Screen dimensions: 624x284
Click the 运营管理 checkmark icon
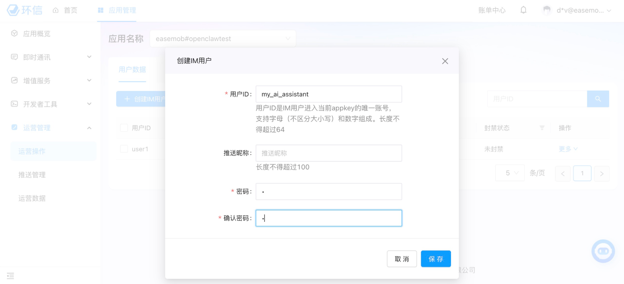click(x=14, y=127)
